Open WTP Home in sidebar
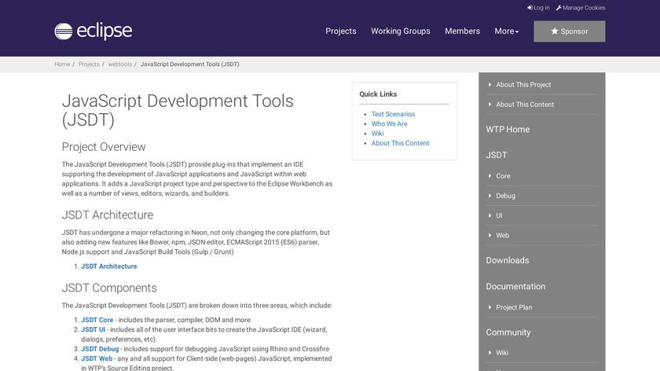660x371 pixels. (508, 129)
